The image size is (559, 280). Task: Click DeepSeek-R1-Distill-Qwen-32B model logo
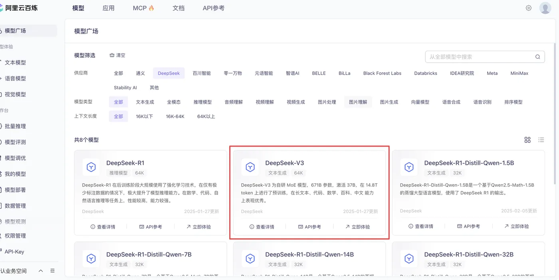pyautogui.click(x=409, y=259)
